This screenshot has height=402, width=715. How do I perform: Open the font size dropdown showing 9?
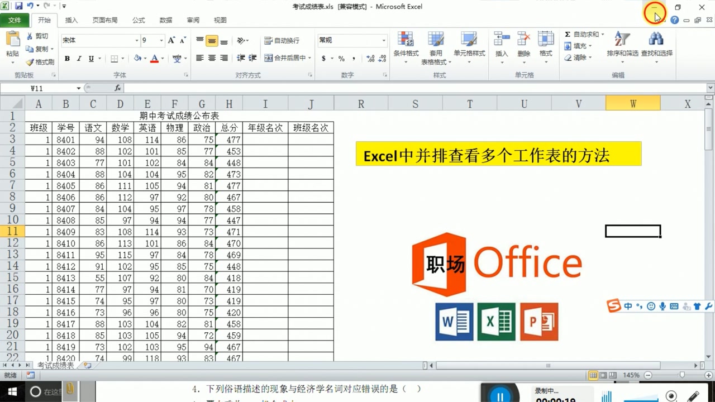161,40
